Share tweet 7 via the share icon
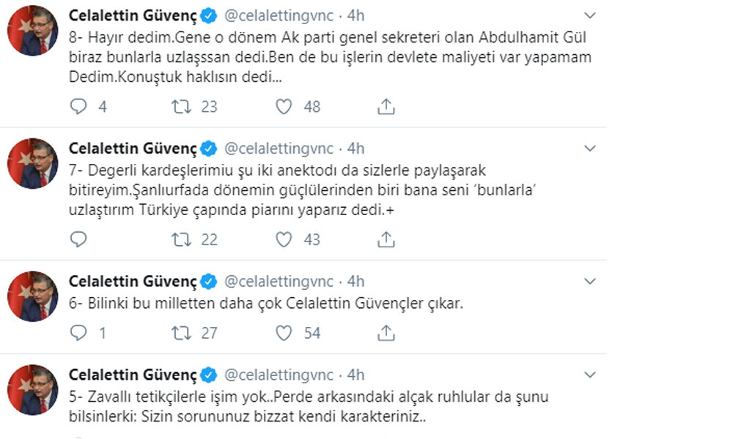 coord(386,239)
